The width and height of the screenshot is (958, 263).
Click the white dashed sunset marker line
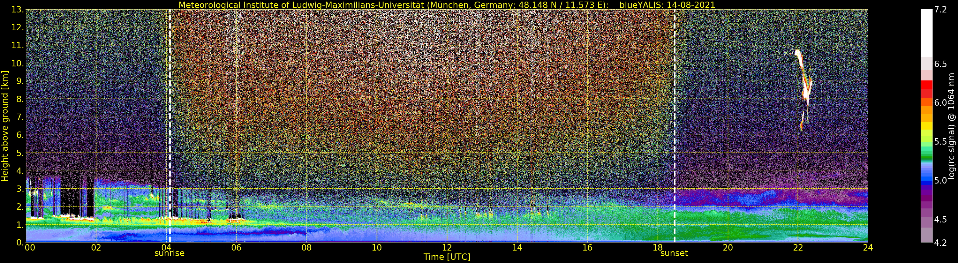pyautogui.click(x=674, y=126)
